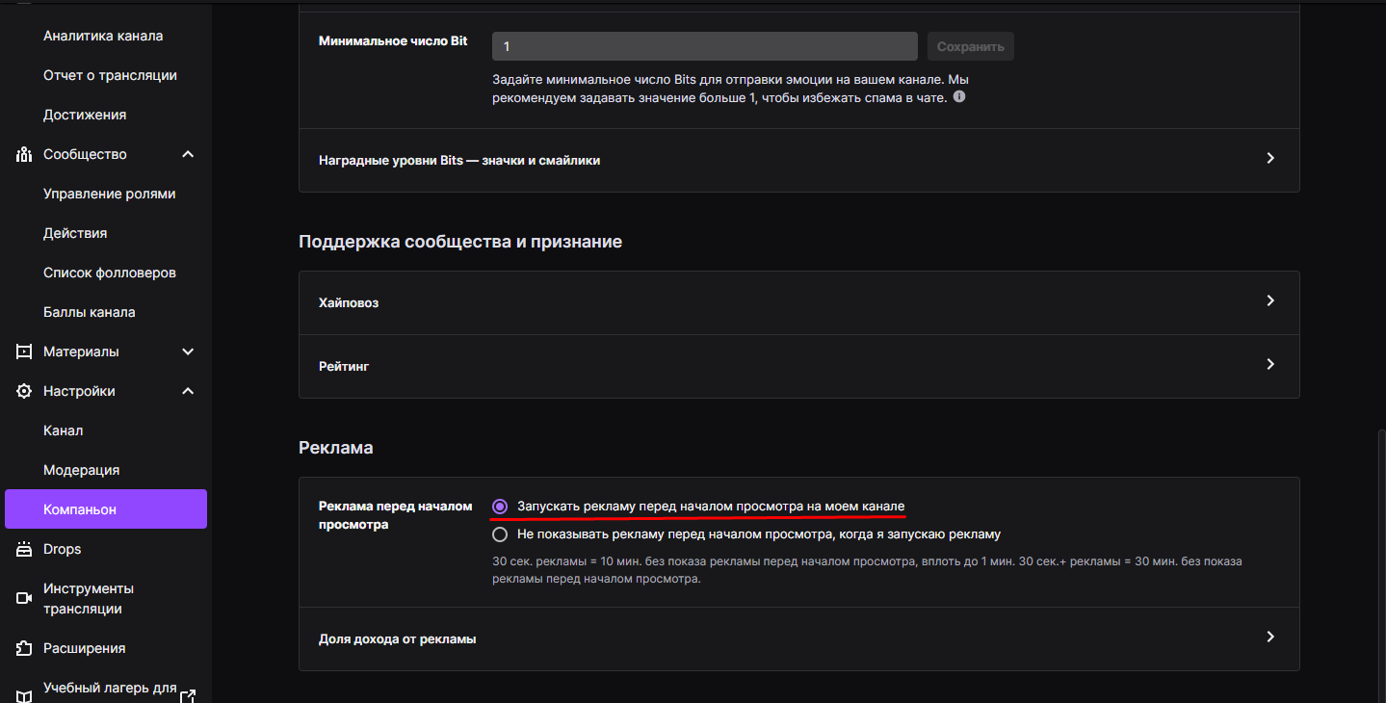
Task: Collapse the Сообщество sidebar section chevron
Action: (188, 154)
